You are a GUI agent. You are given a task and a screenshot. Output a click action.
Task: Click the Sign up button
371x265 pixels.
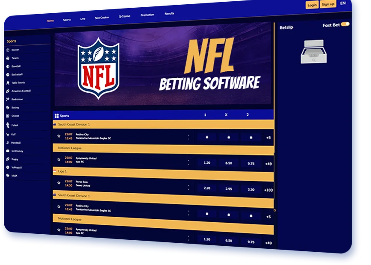point(328,4)
